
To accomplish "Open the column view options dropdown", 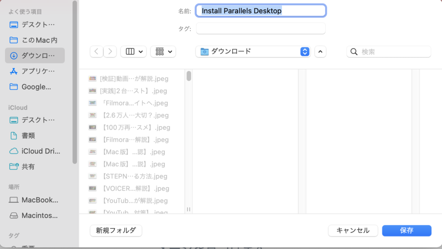I will tap(134, 51).
